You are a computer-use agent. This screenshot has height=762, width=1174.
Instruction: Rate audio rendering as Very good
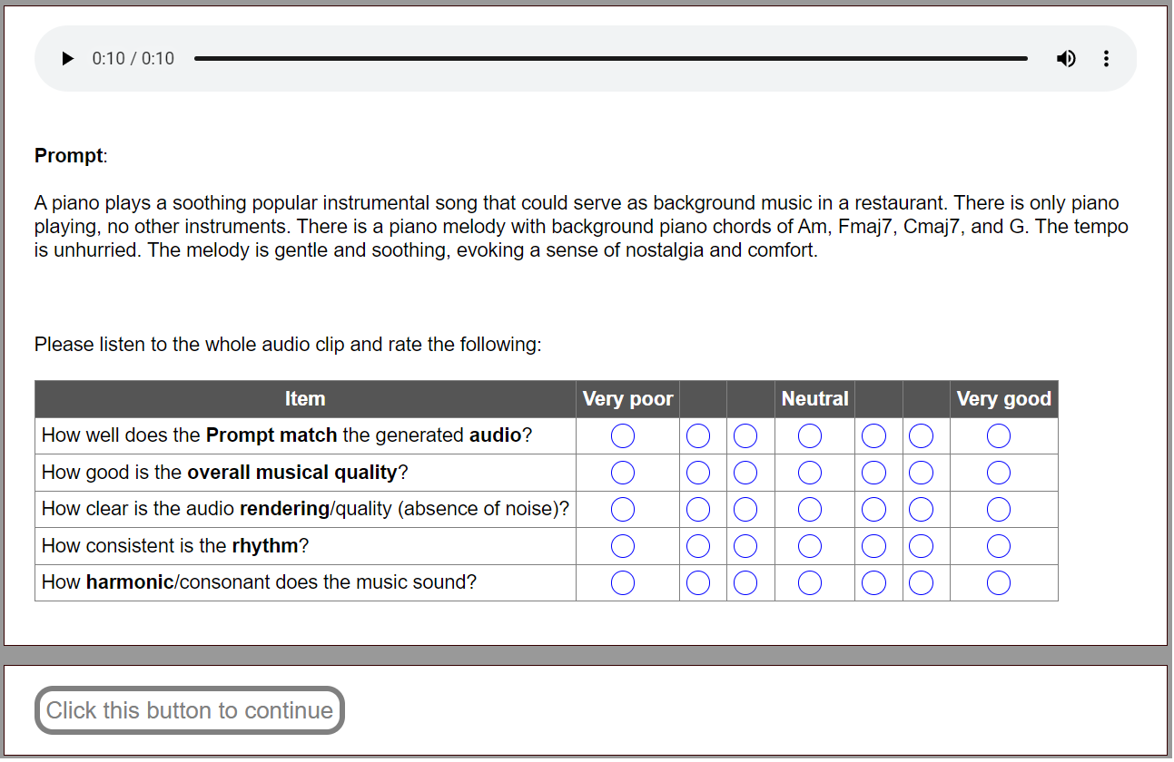click(999, 510)
